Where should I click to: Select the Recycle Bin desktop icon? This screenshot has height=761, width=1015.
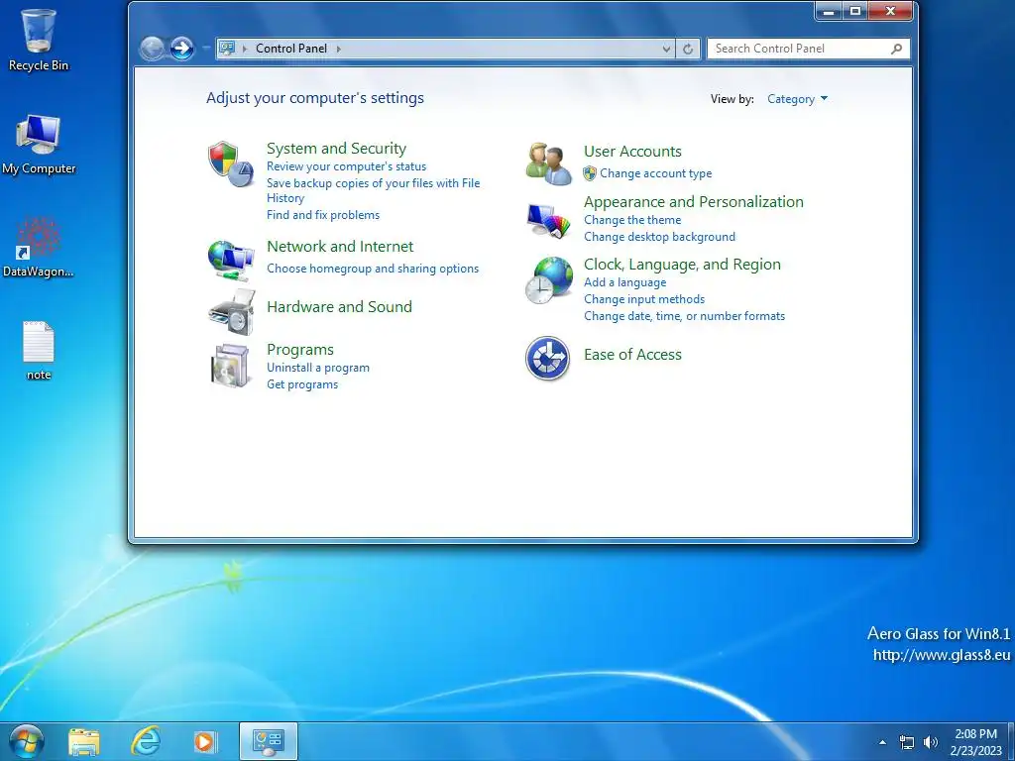39,40
